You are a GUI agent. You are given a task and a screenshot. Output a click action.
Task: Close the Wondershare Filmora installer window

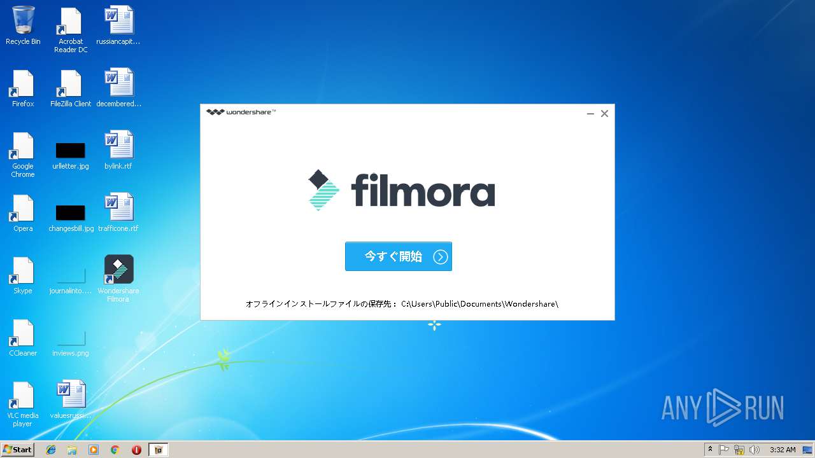click(x=604, y=114)
